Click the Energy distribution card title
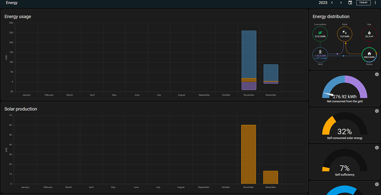Image resolution: width=381 pixels, height=195 pixels. click(x=331, y=17)
